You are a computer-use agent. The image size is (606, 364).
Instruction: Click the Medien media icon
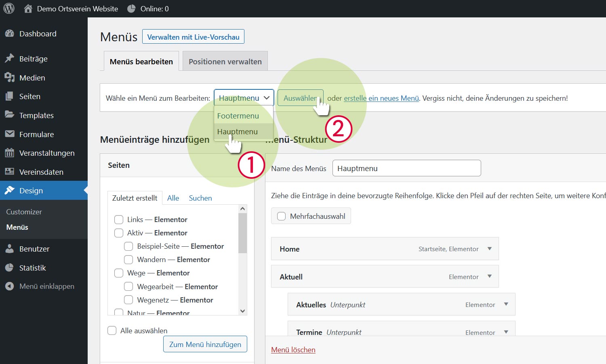[x=10, y=77]
